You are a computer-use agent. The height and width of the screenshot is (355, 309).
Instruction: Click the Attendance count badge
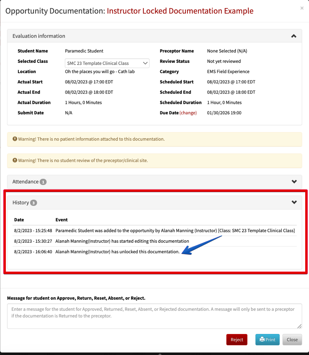coord(43,182)
